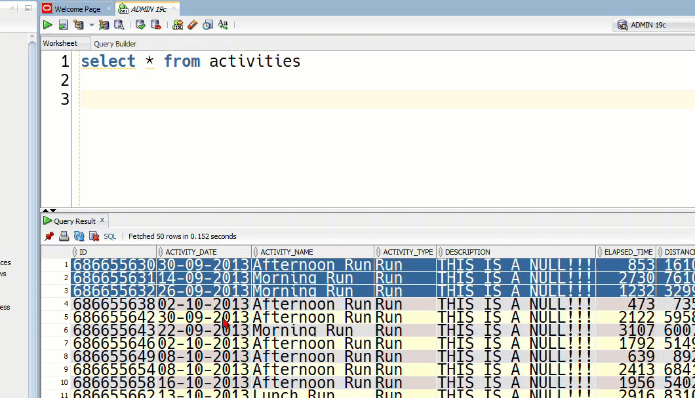The width and height of the screenshot is (695, 398).
Task: Click the SQL link in results toolbar
Action: point(109,236)
